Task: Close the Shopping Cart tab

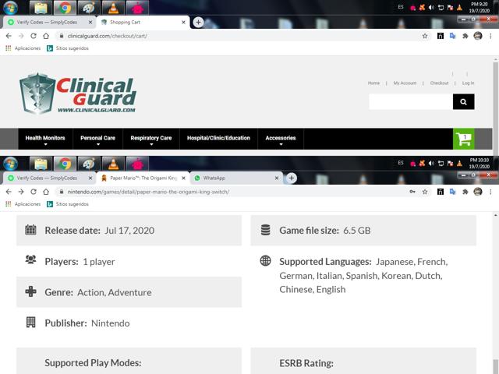Action: (x=183, y=23)
